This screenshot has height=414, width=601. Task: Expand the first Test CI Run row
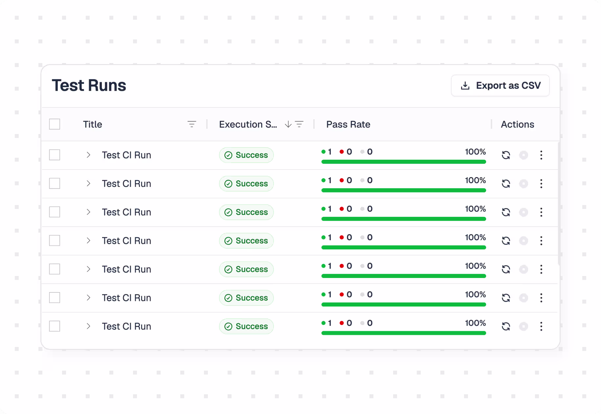pyautogui.click(x=88, y=155)
